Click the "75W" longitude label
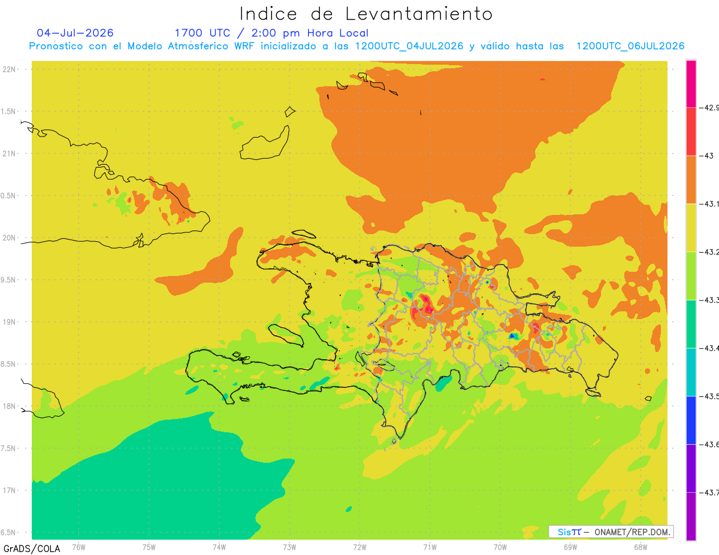The width and height of the screenshot is (719, 555). point(149,547)
